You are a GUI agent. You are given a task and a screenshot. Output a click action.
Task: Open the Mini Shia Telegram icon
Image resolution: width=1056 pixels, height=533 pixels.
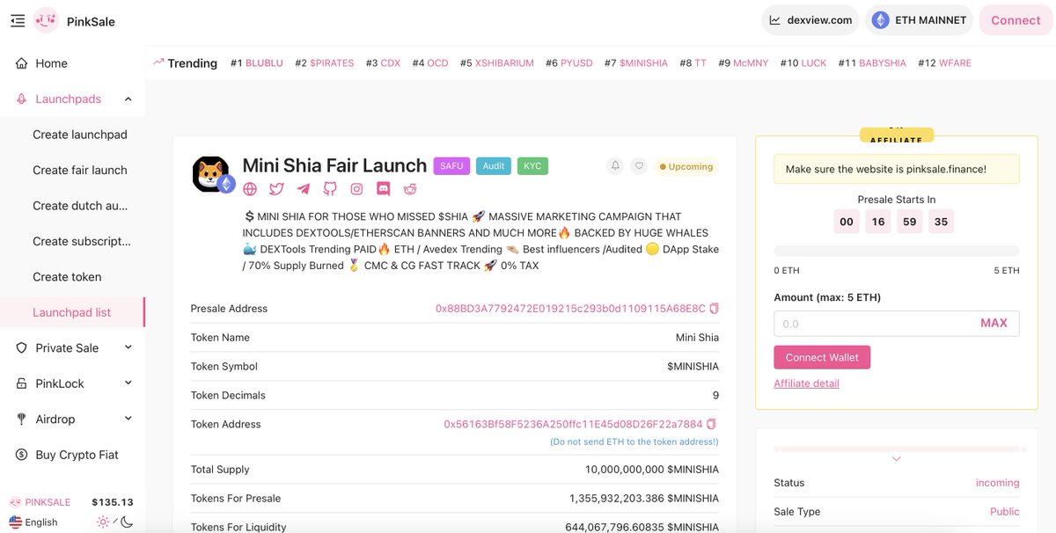(x=304, y=189)
